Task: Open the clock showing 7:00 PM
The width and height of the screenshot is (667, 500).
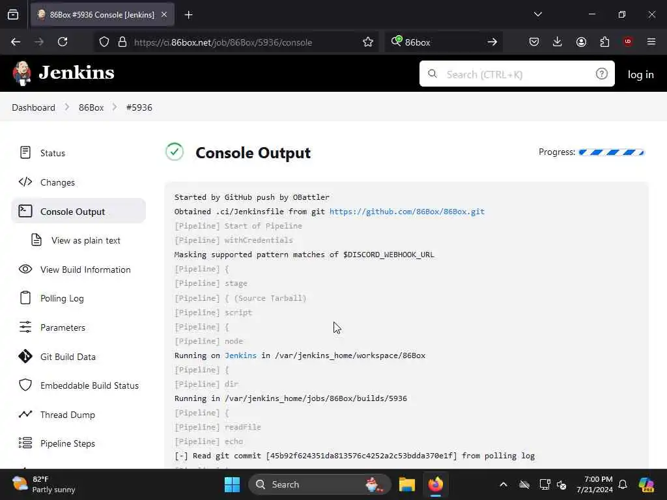Action: coord(595,484)
